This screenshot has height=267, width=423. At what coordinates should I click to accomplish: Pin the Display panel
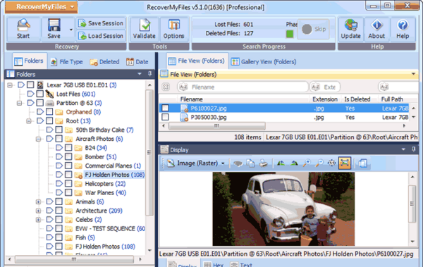pyautogui.click(x=414, y=149)
